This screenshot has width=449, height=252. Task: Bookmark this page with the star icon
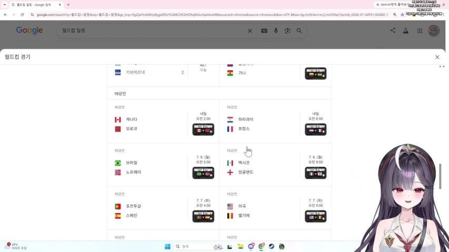tap(402, 15)
